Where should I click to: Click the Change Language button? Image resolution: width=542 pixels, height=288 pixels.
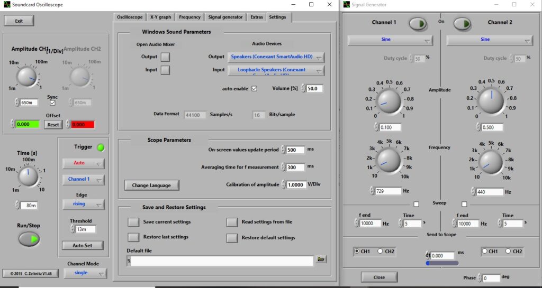152,185
